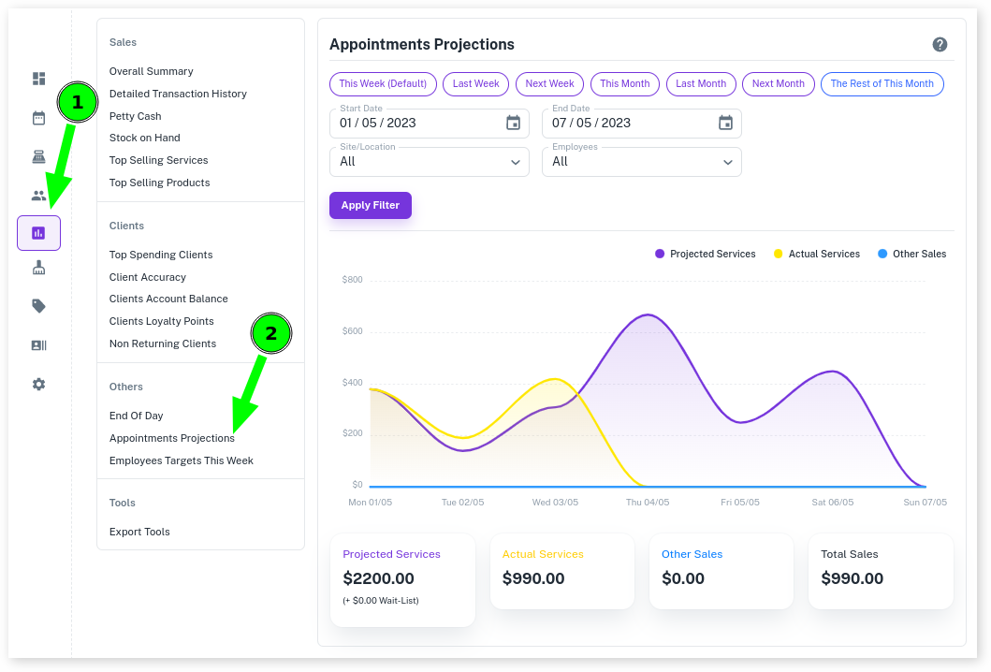Expand the Site/Location dropdown

click(x=429, y=161)
